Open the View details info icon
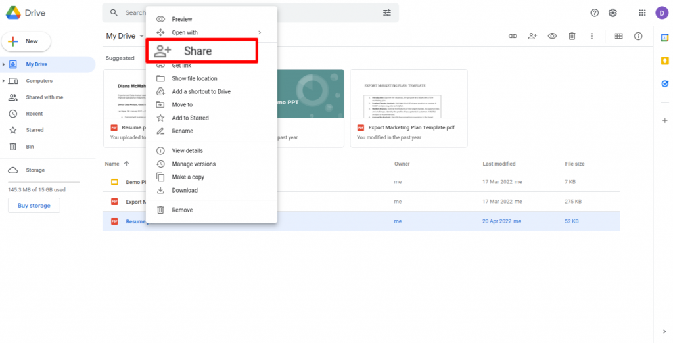673x343 pixels. (x=638, y=36)
